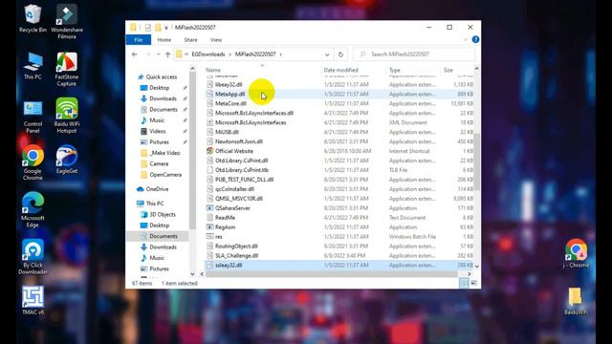Open the Microsoft Edge desktop shortcut

33,210
